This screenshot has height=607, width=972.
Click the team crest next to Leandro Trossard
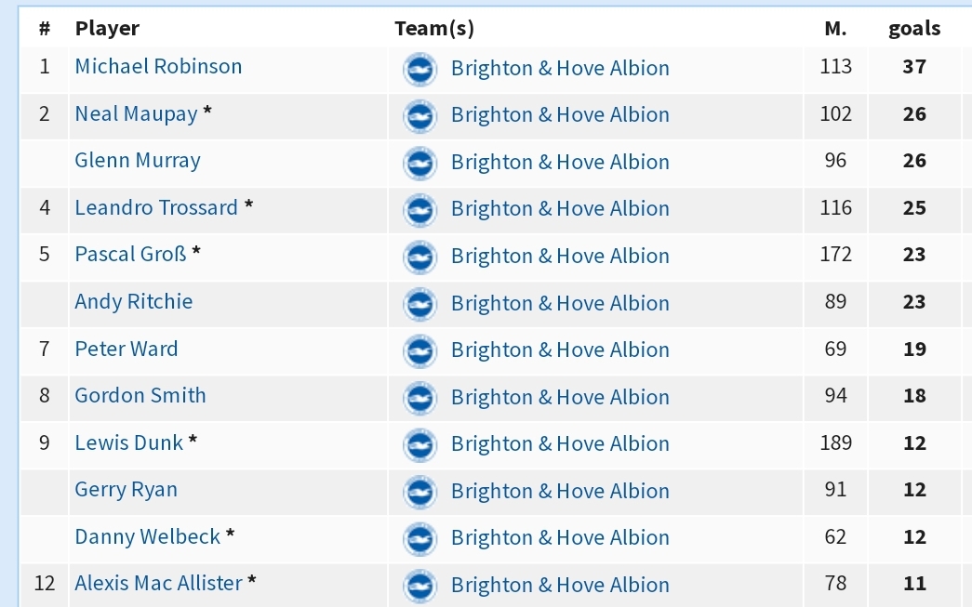[x=419, y=210]
